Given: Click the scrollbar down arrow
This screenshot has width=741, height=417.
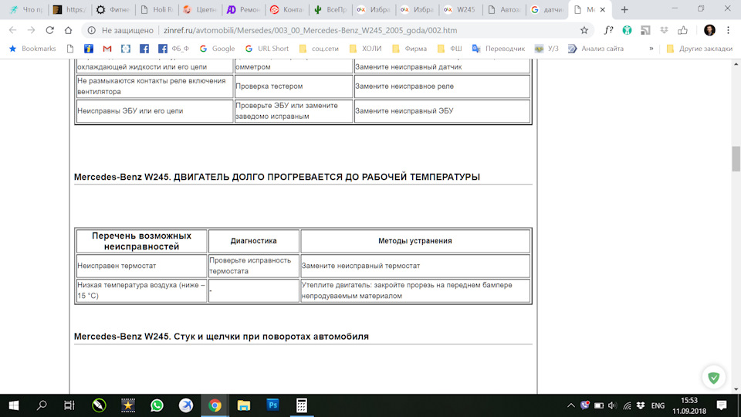Looking at the screenshot, I should [736, 389].
